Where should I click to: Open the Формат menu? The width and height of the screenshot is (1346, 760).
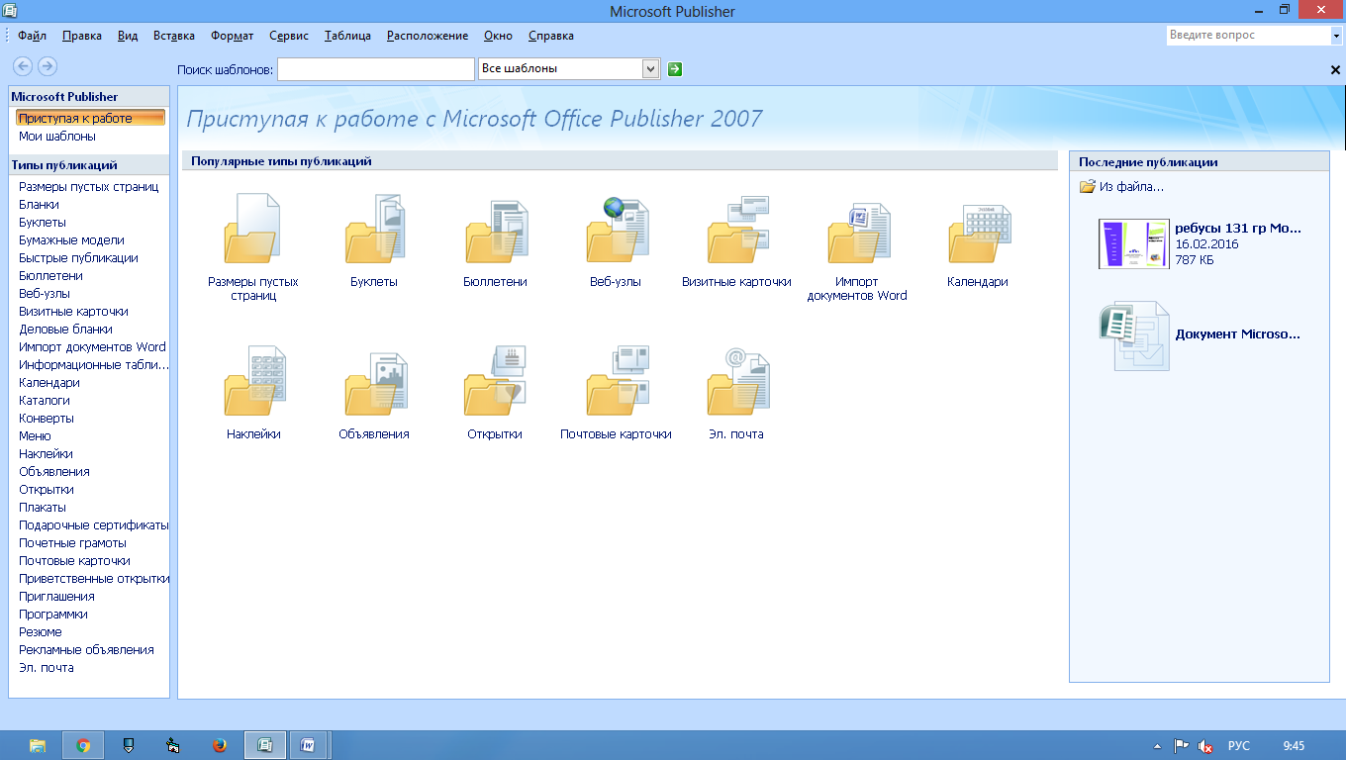point(233,36)
